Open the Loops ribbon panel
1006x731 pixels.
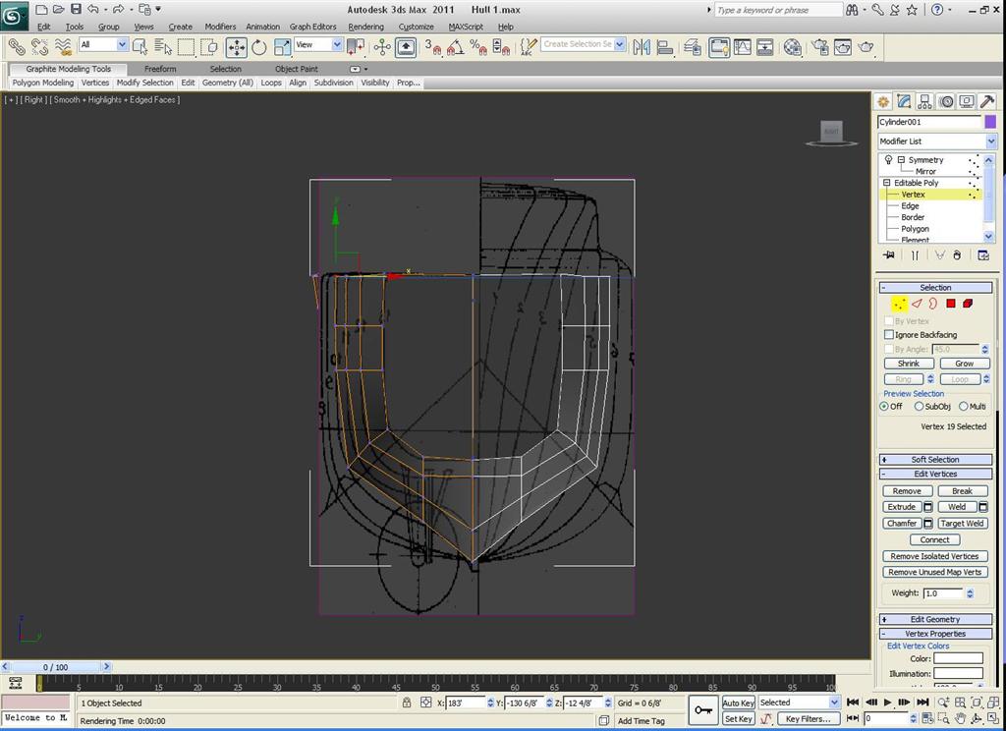coord(271,83)
